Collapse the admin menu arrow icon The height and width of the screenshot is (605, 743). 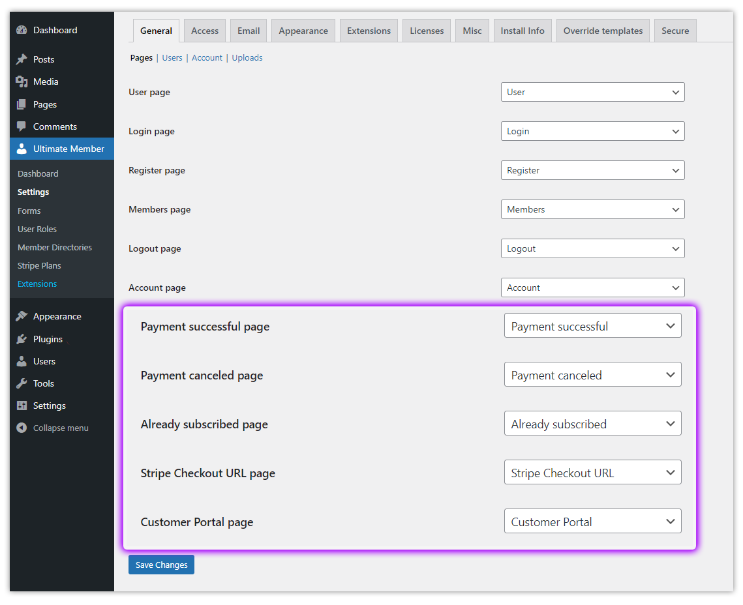pyautogui.click(x=21, y=428)
